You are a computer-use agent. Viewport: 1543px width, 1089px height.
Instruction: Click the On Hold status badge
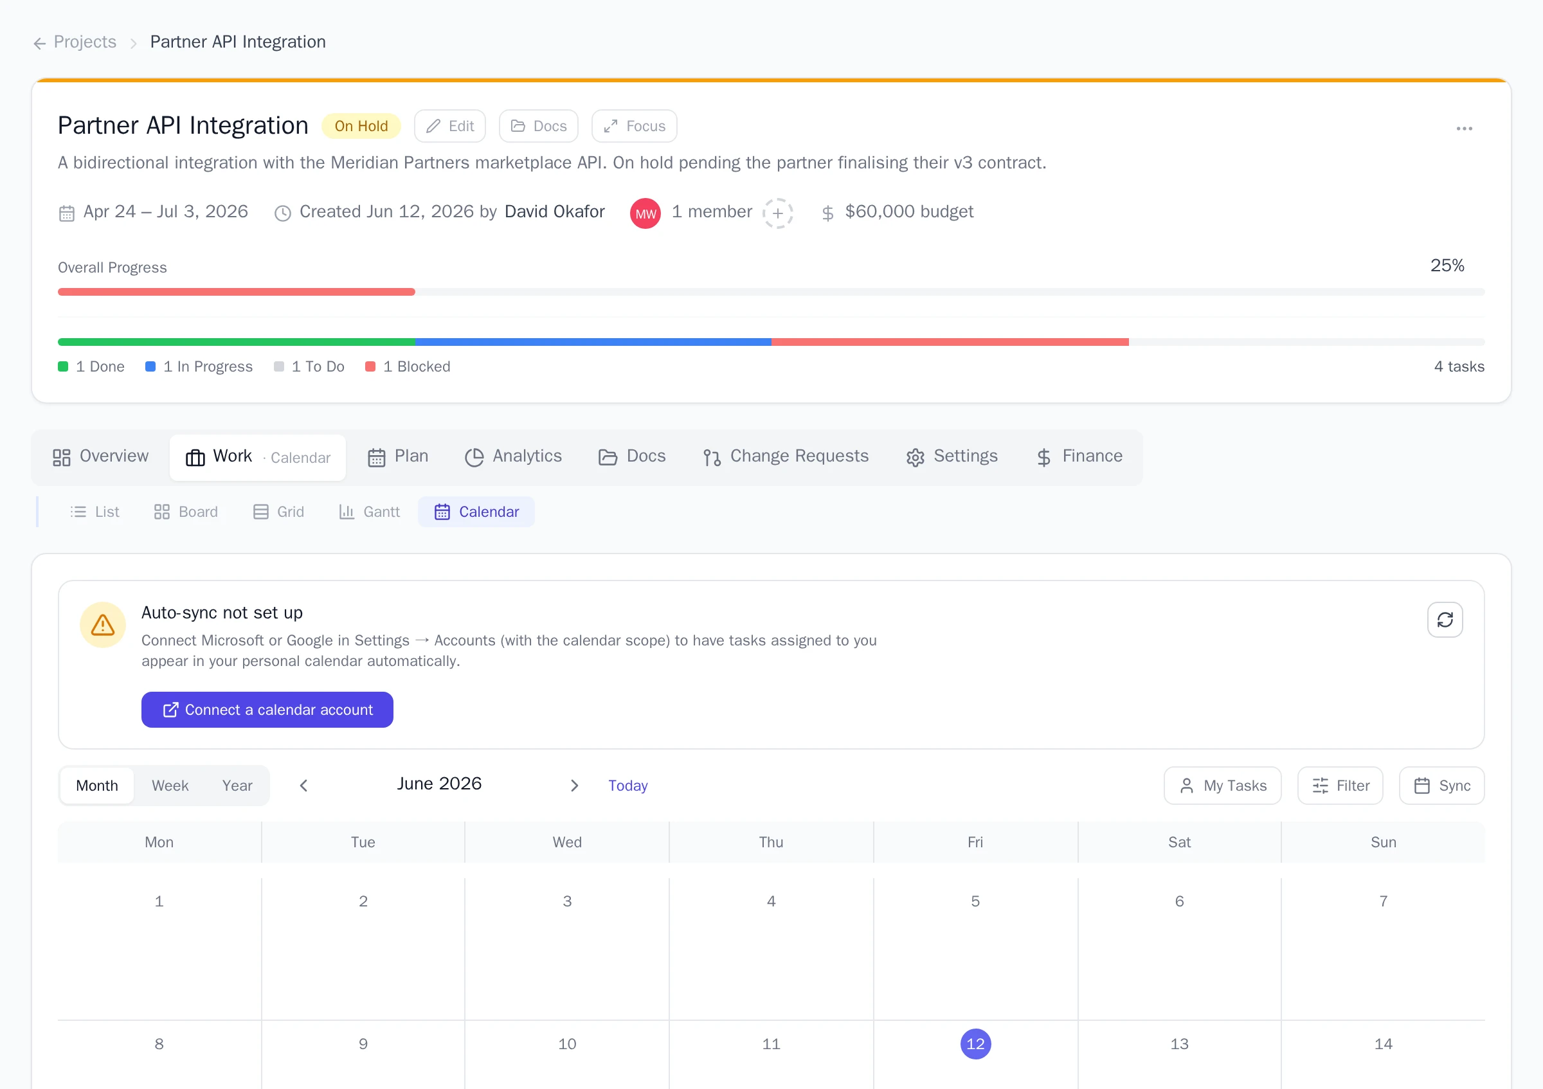(x=361, y=126)
